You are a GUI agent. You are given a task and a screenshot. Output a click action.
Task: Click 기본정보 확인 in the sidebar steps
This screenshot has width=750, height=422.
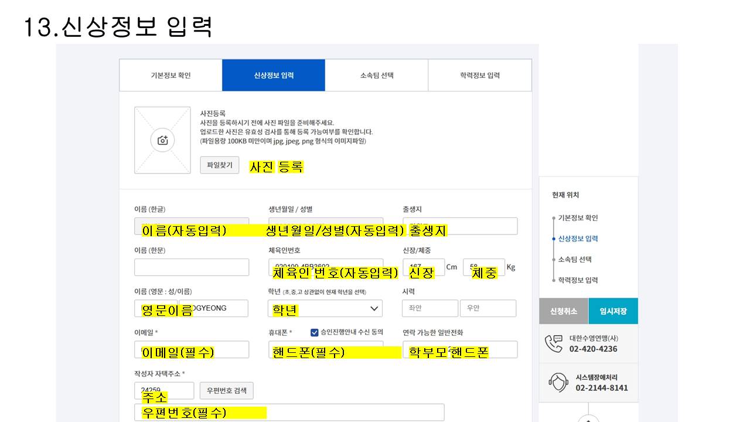tap(578, 218)
